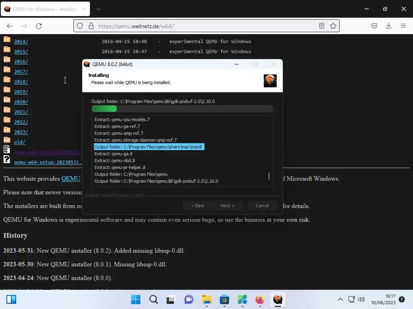Open the Firefox hamburger menu
The image size is (413, 309).
point(403,26)
